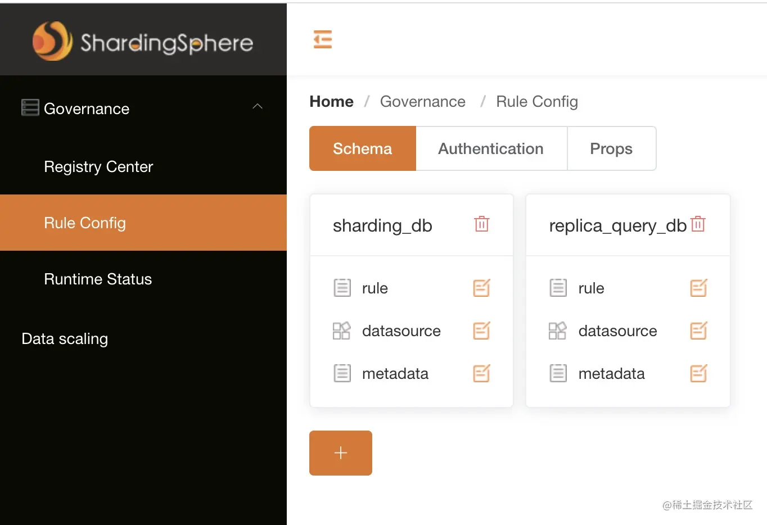Edit the datasource of replica_query_db
Screen dimensions: 767x525
[698, 331]
